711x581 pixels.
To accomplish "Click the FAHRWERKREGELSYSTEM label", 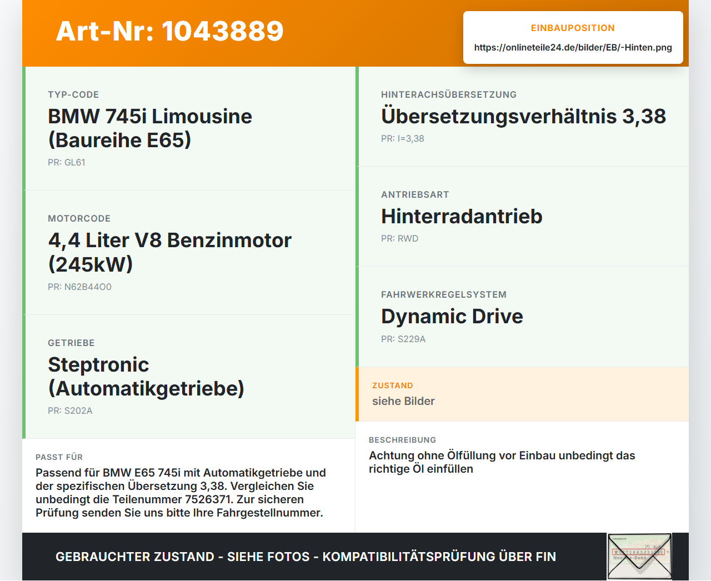I will pos(444,294).
